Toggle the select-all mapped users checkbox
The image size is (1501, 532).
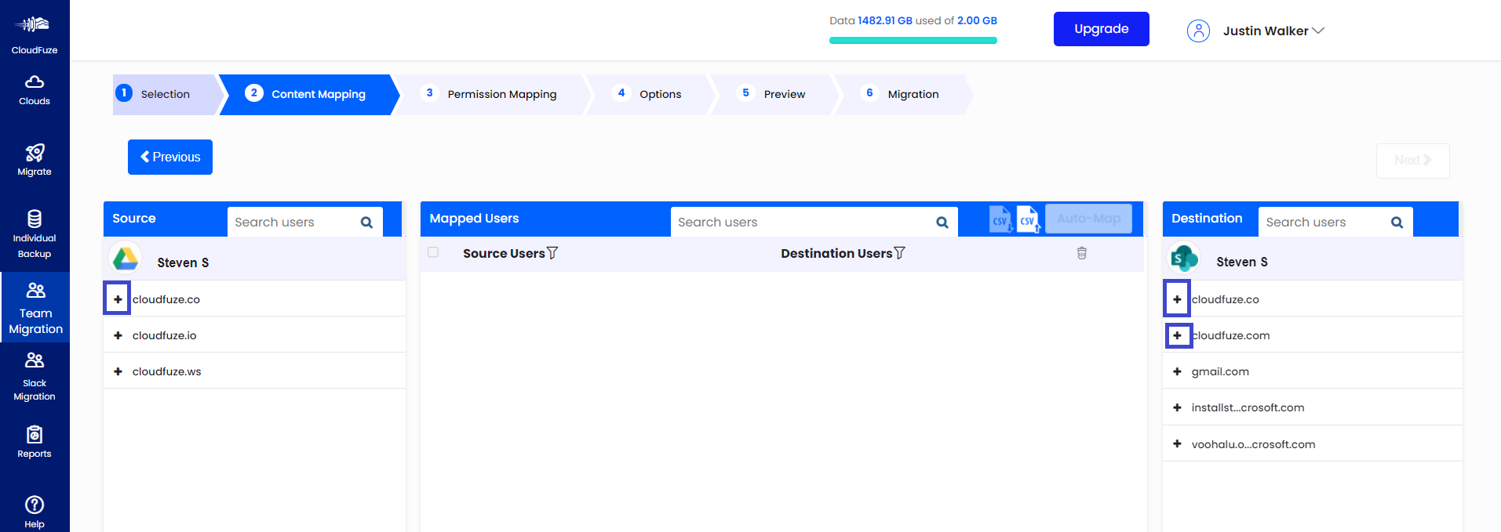tap(433, 252)
